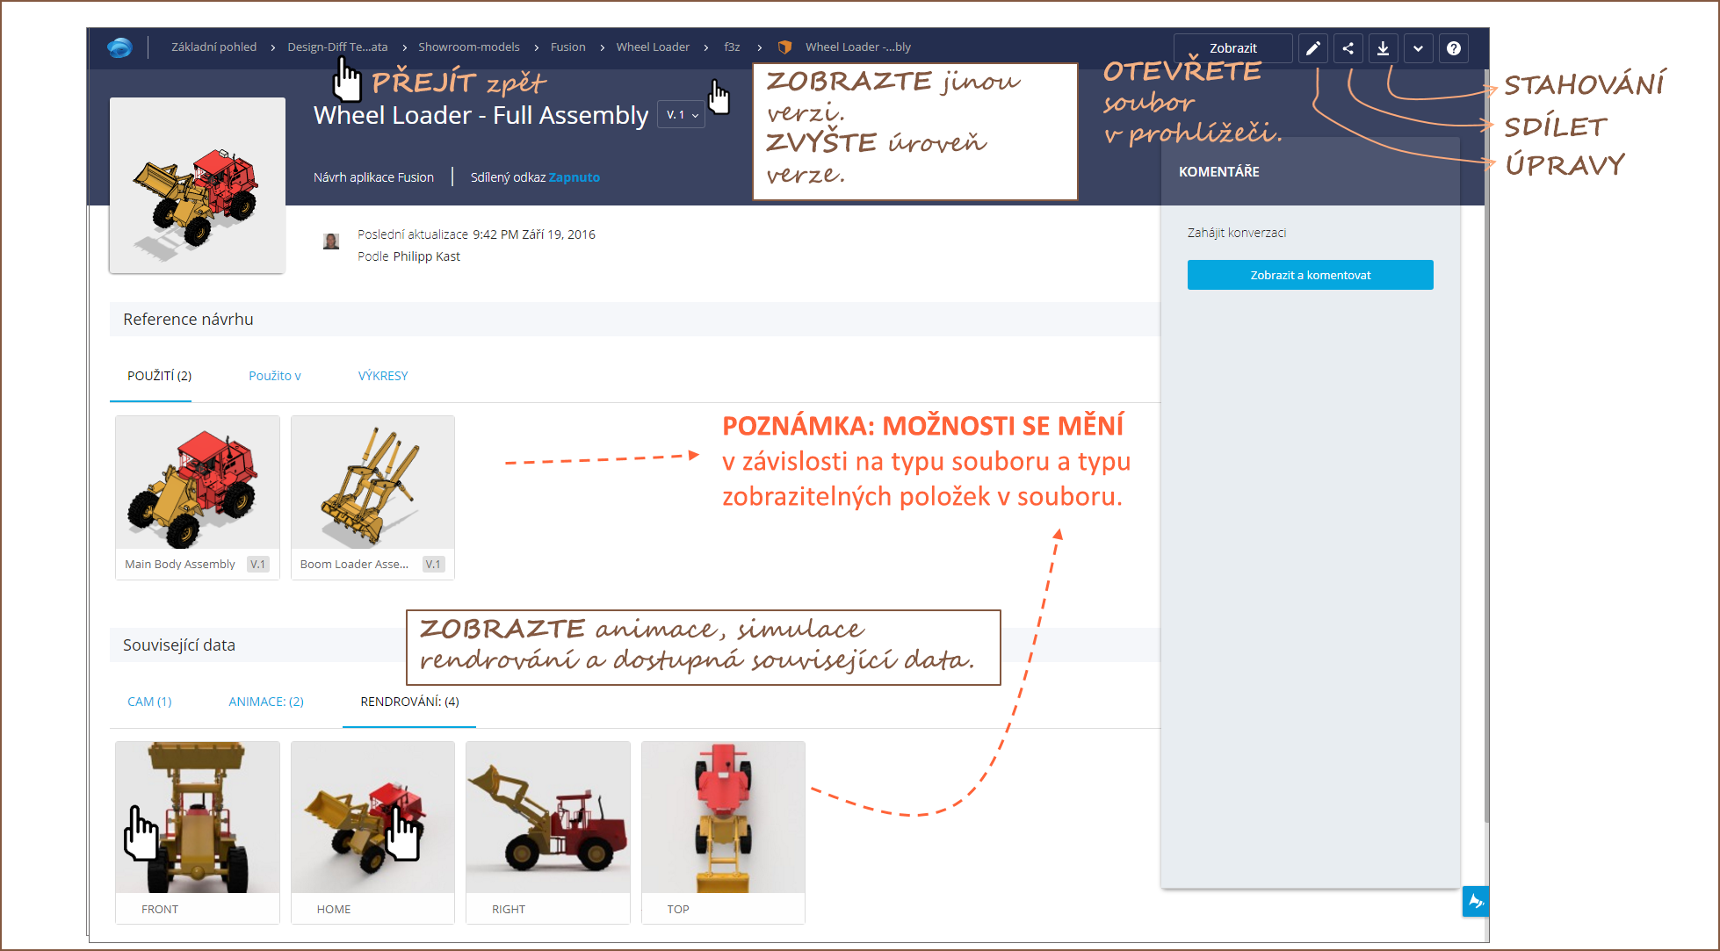1720x951 pixels.
Task: Open the Help question mark icon
Action: coord(1454,48)
